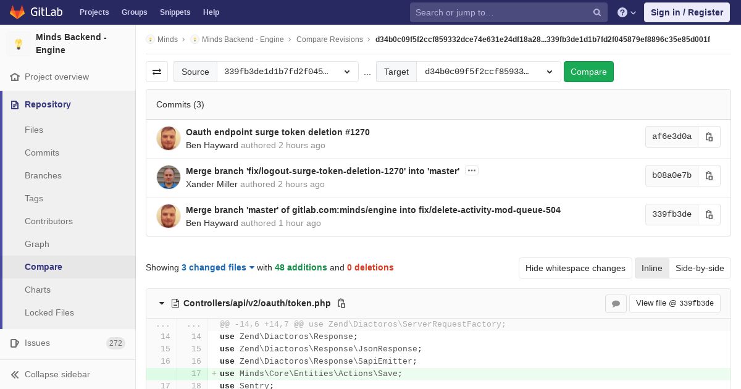Focus the Search or jump to field

pos(500,12)
